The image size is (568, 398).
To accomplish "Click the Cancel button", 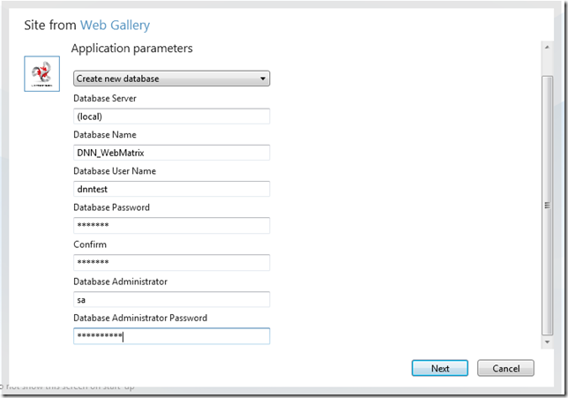I will tap(505, 368).
